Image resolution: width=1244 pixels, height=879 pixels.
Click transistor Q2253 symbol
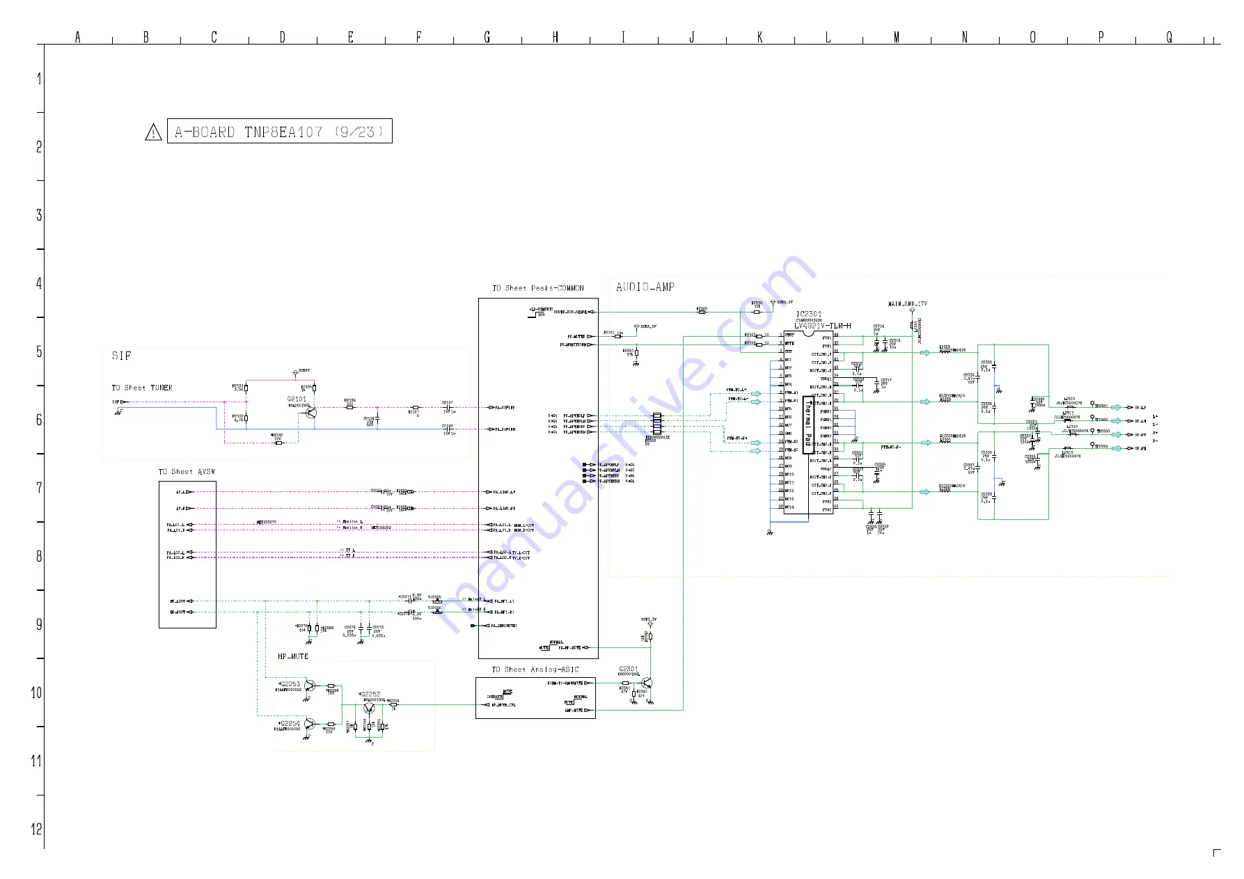(x=309, y=686)
